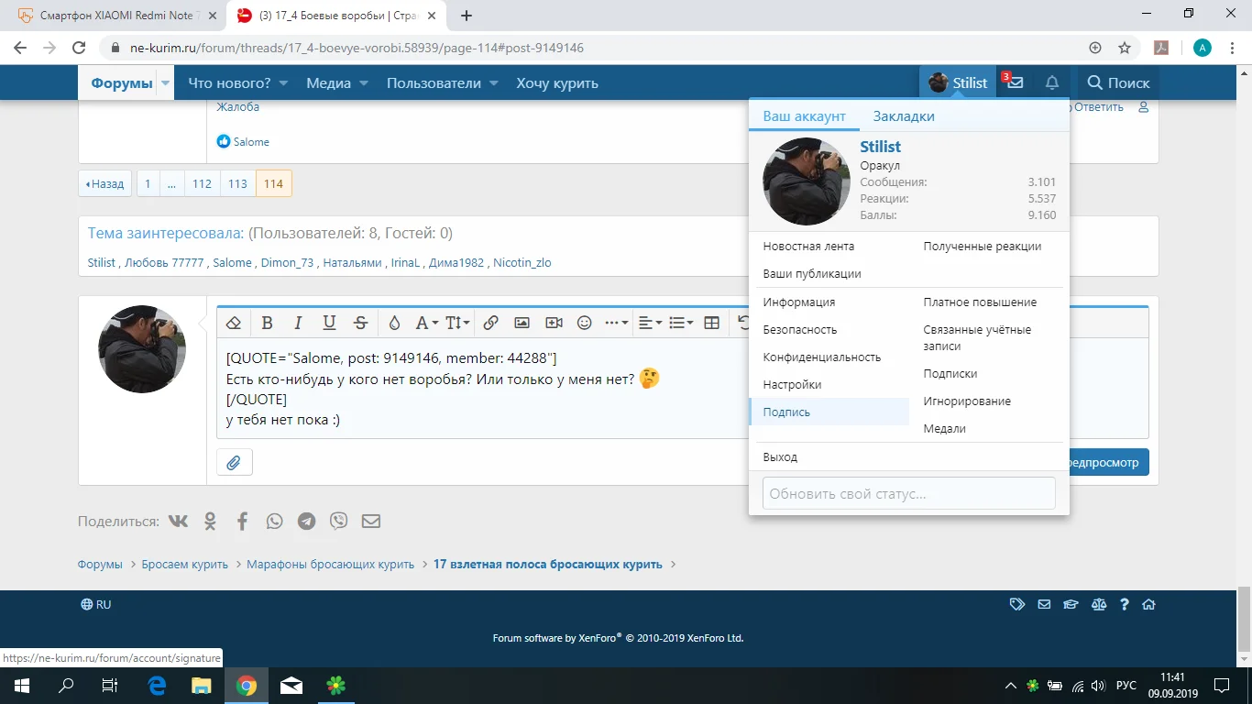Share the thread on Facebook

point(242,522)
